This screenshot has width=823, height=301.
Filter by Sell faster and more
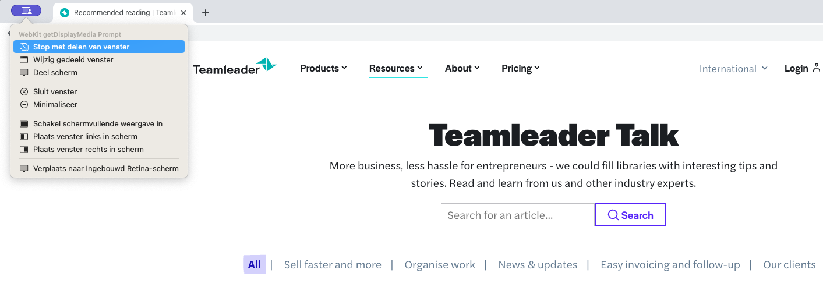click(333, 265)
